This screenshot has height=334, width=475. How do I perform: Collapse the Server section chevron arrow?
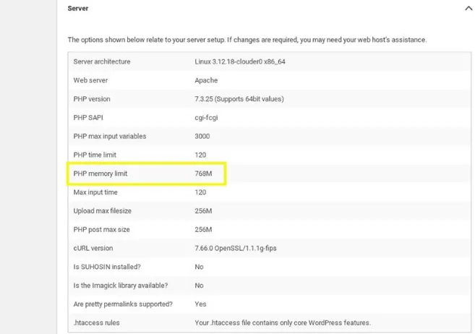pos(468,9)
